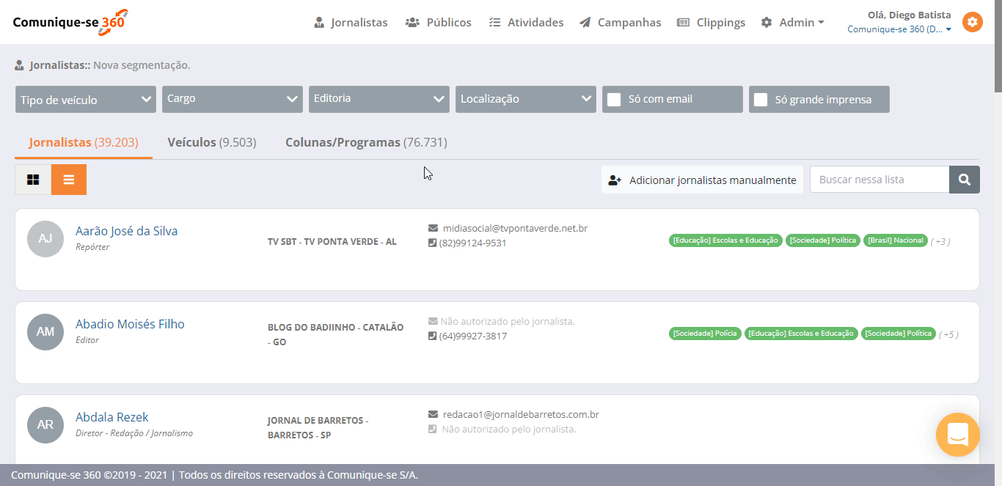Click the AJ avatar for Aarão
This screenshot has width=1002, height=486.
[x=45, y=238]
